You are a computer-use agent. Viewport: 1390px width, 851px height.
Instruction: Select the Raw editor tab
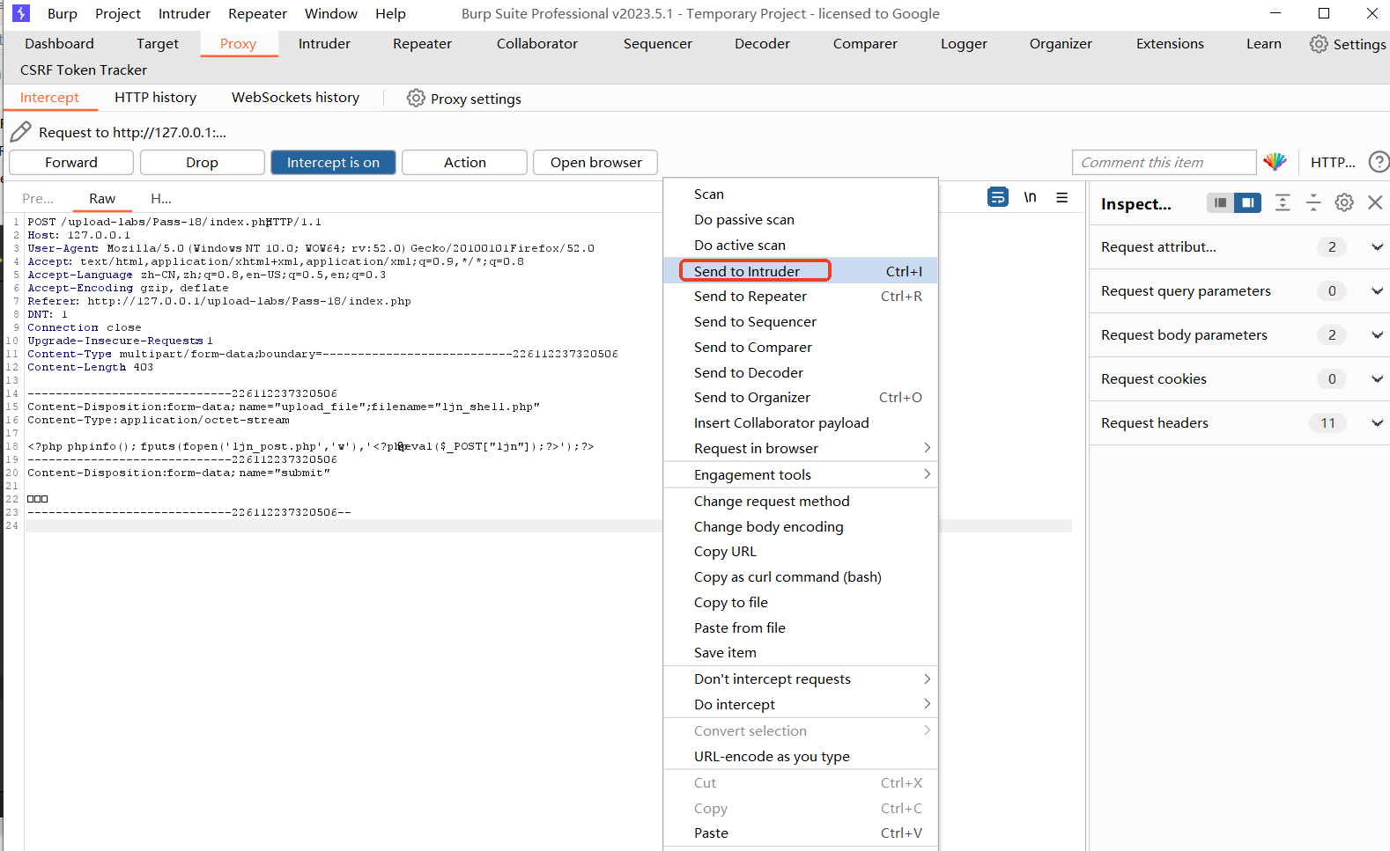coord(102,199)
